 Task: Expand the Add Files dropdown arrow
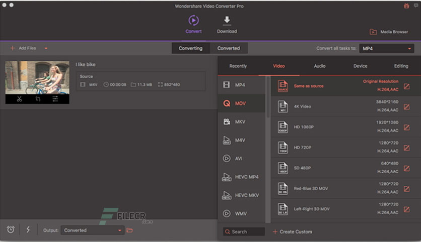tap(46, 48)
